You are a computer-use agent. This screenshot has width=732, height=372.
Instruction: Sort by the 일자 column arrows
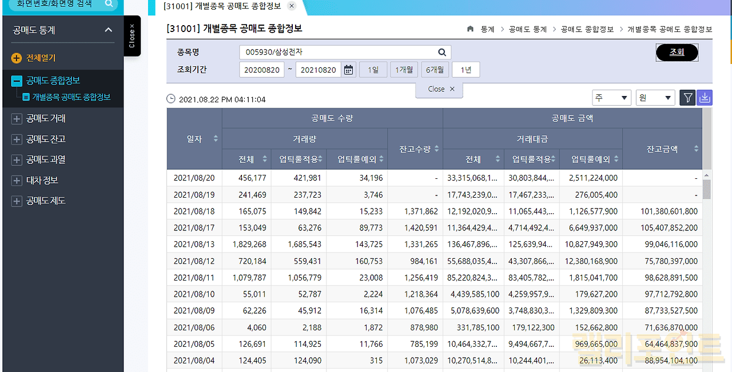point(216,139)
